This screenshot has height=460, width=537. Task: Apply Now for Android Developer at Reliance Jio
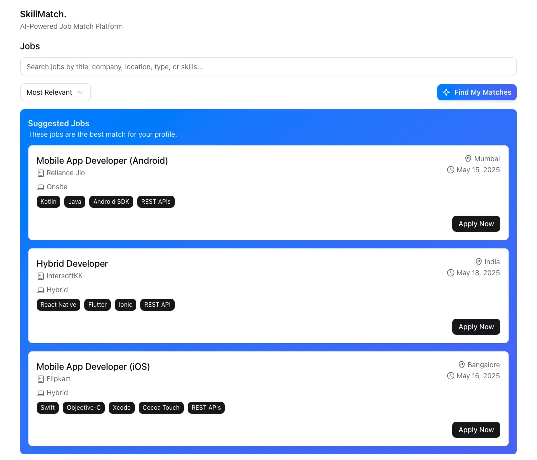[x=476, y=224]
